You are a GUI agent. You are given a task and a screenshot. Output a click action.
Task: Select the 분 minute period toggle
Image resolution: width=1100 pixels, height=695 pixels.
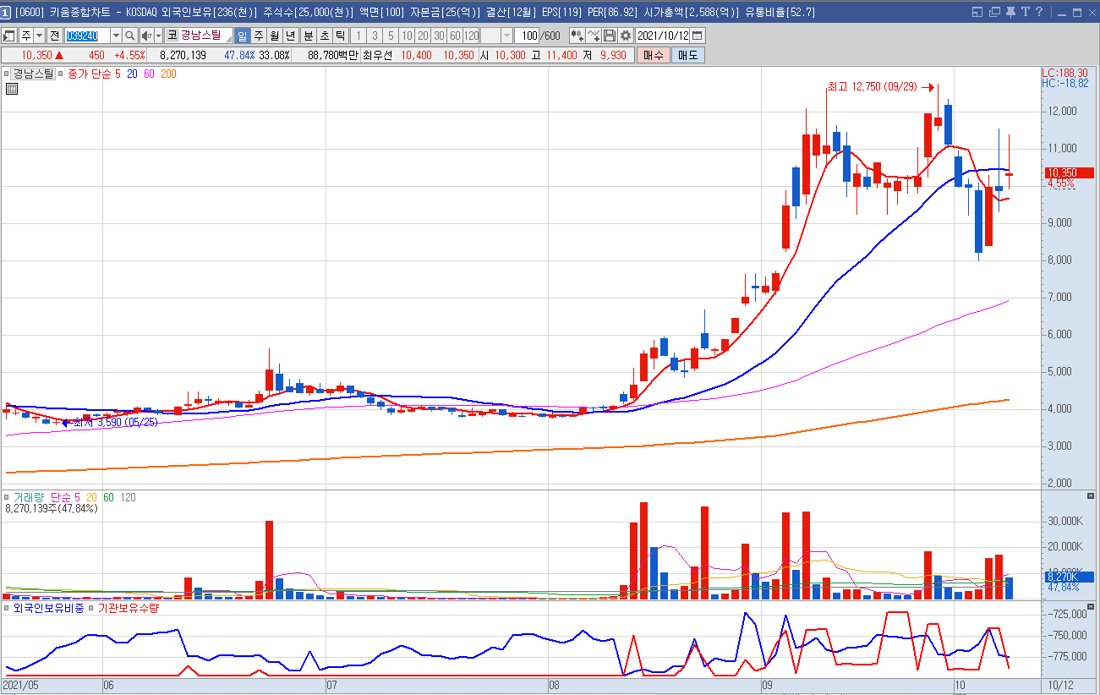coord(309,36)
